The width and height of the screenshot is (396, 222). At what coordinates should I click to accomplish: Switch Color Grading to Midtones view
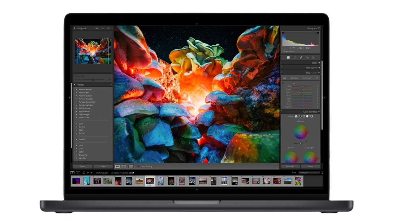pyautogui.click(x=304, y=116)
